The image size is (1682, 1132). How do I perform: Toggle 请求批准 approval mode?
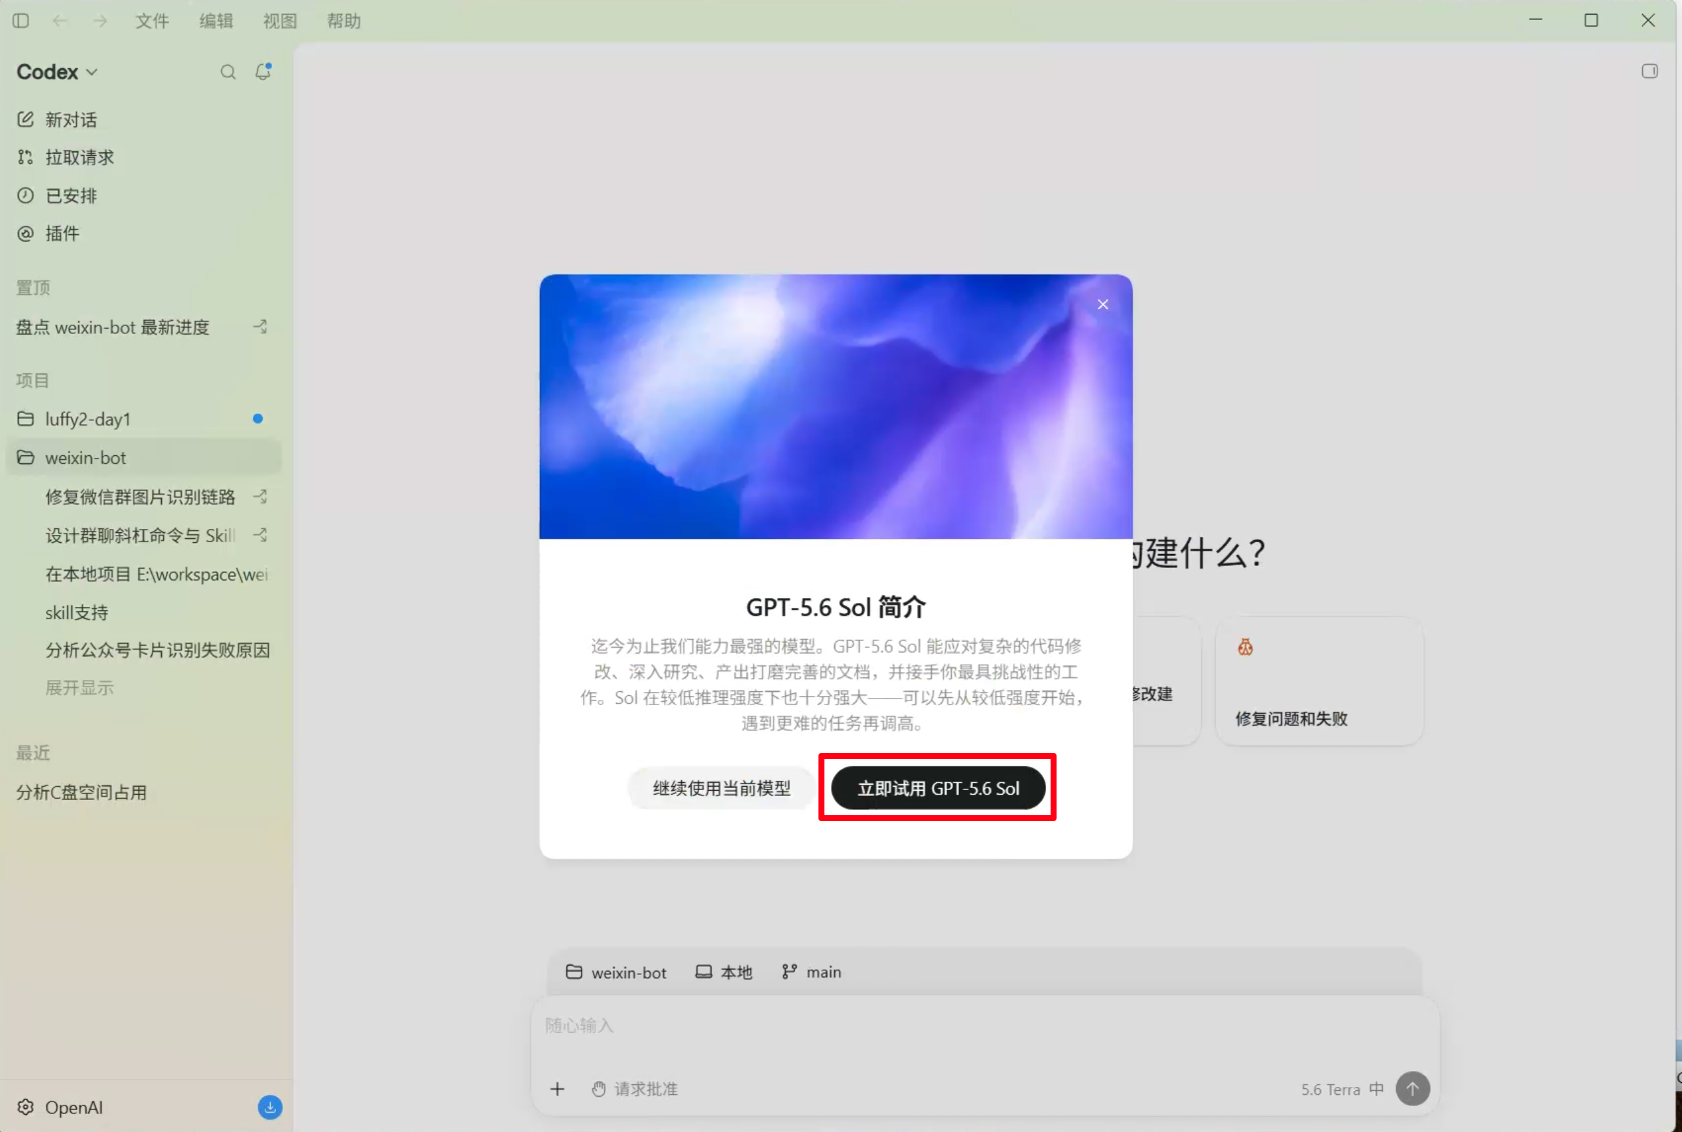pyautogui.click(x=634, y=1090)
